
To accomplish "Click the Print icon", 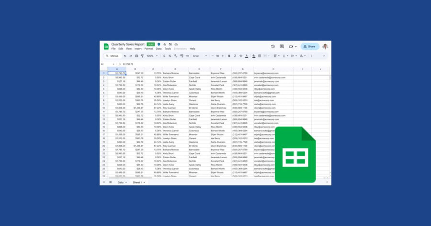I will click(x=136, y=56).
